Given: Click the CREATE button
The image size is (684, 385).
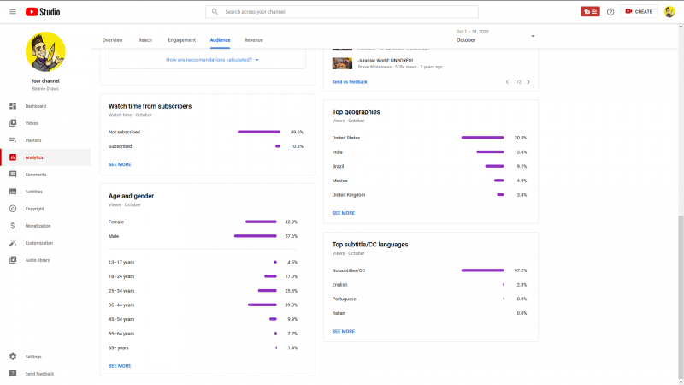Looking at the screenshot, I should [639, 11].
